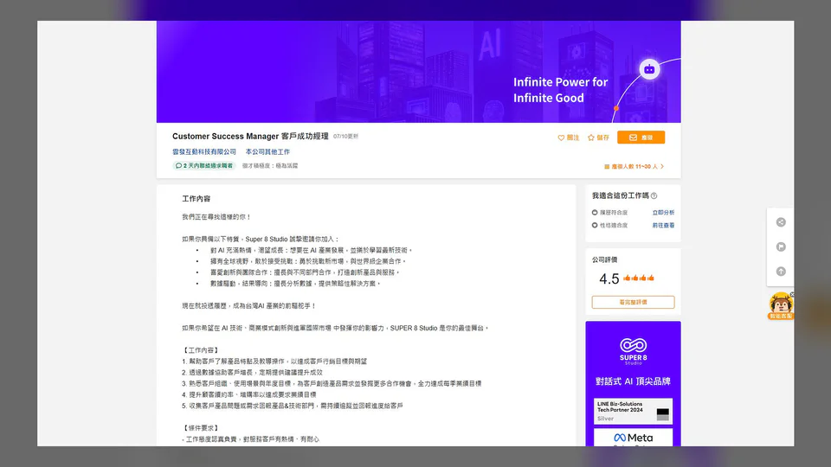Click the help question mark icon
This screenshot has height=467, width=831.
pyautogui.click(x=654, y=196)
